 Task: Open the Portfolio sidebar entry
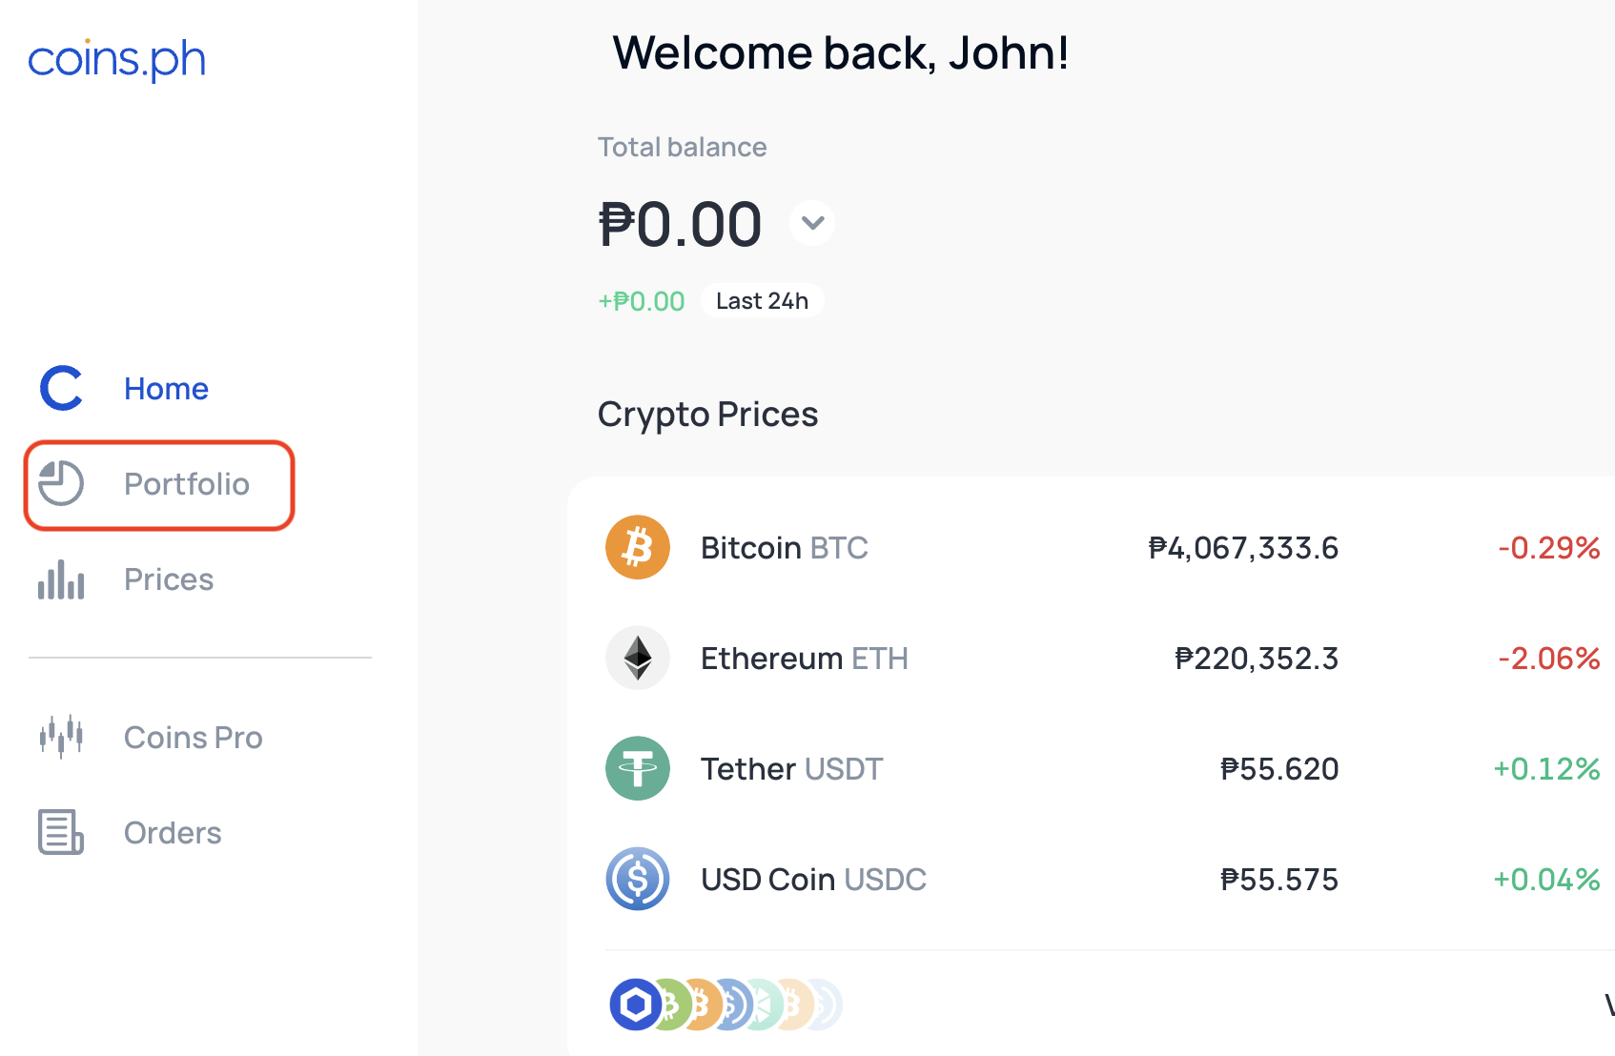[x=187, y=484]
